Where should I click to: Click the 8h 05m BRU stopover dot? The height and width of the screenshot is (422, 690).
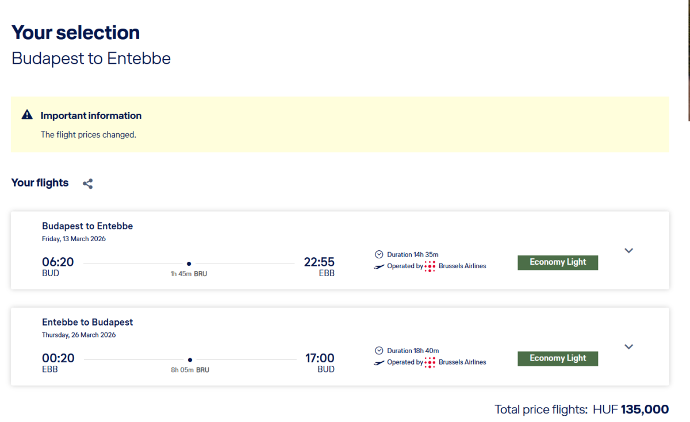click(x=190, y=360)
